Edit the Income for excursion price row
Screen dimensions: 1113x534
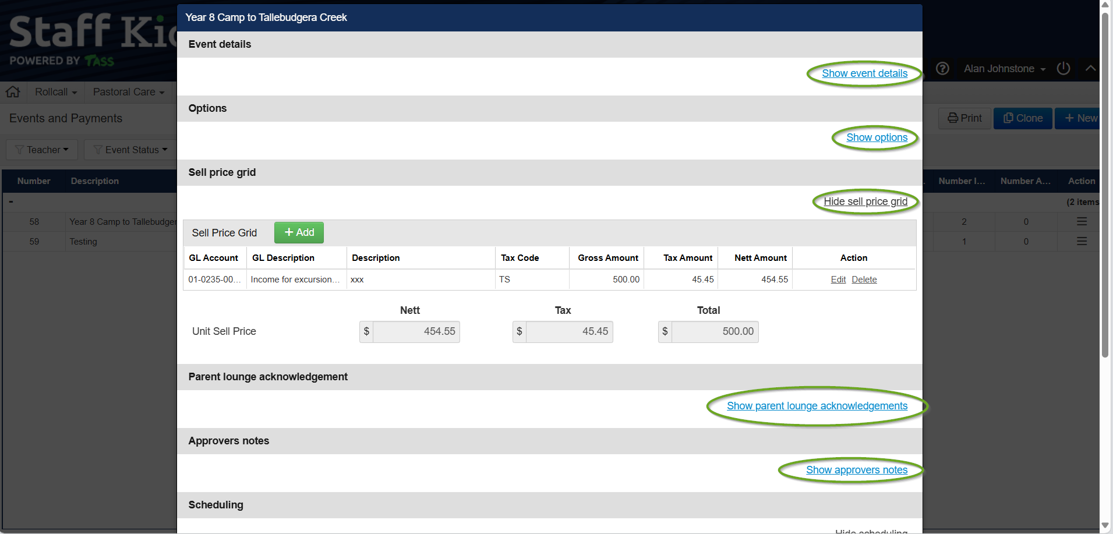point(838,280)
